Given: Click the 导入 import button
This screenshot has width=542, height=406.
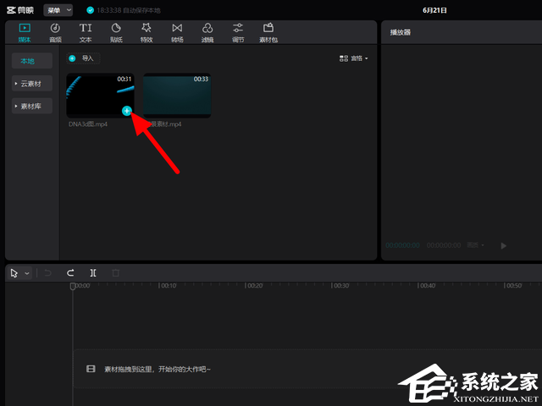Looking at the screenshot, I should (x=83, y=58).
